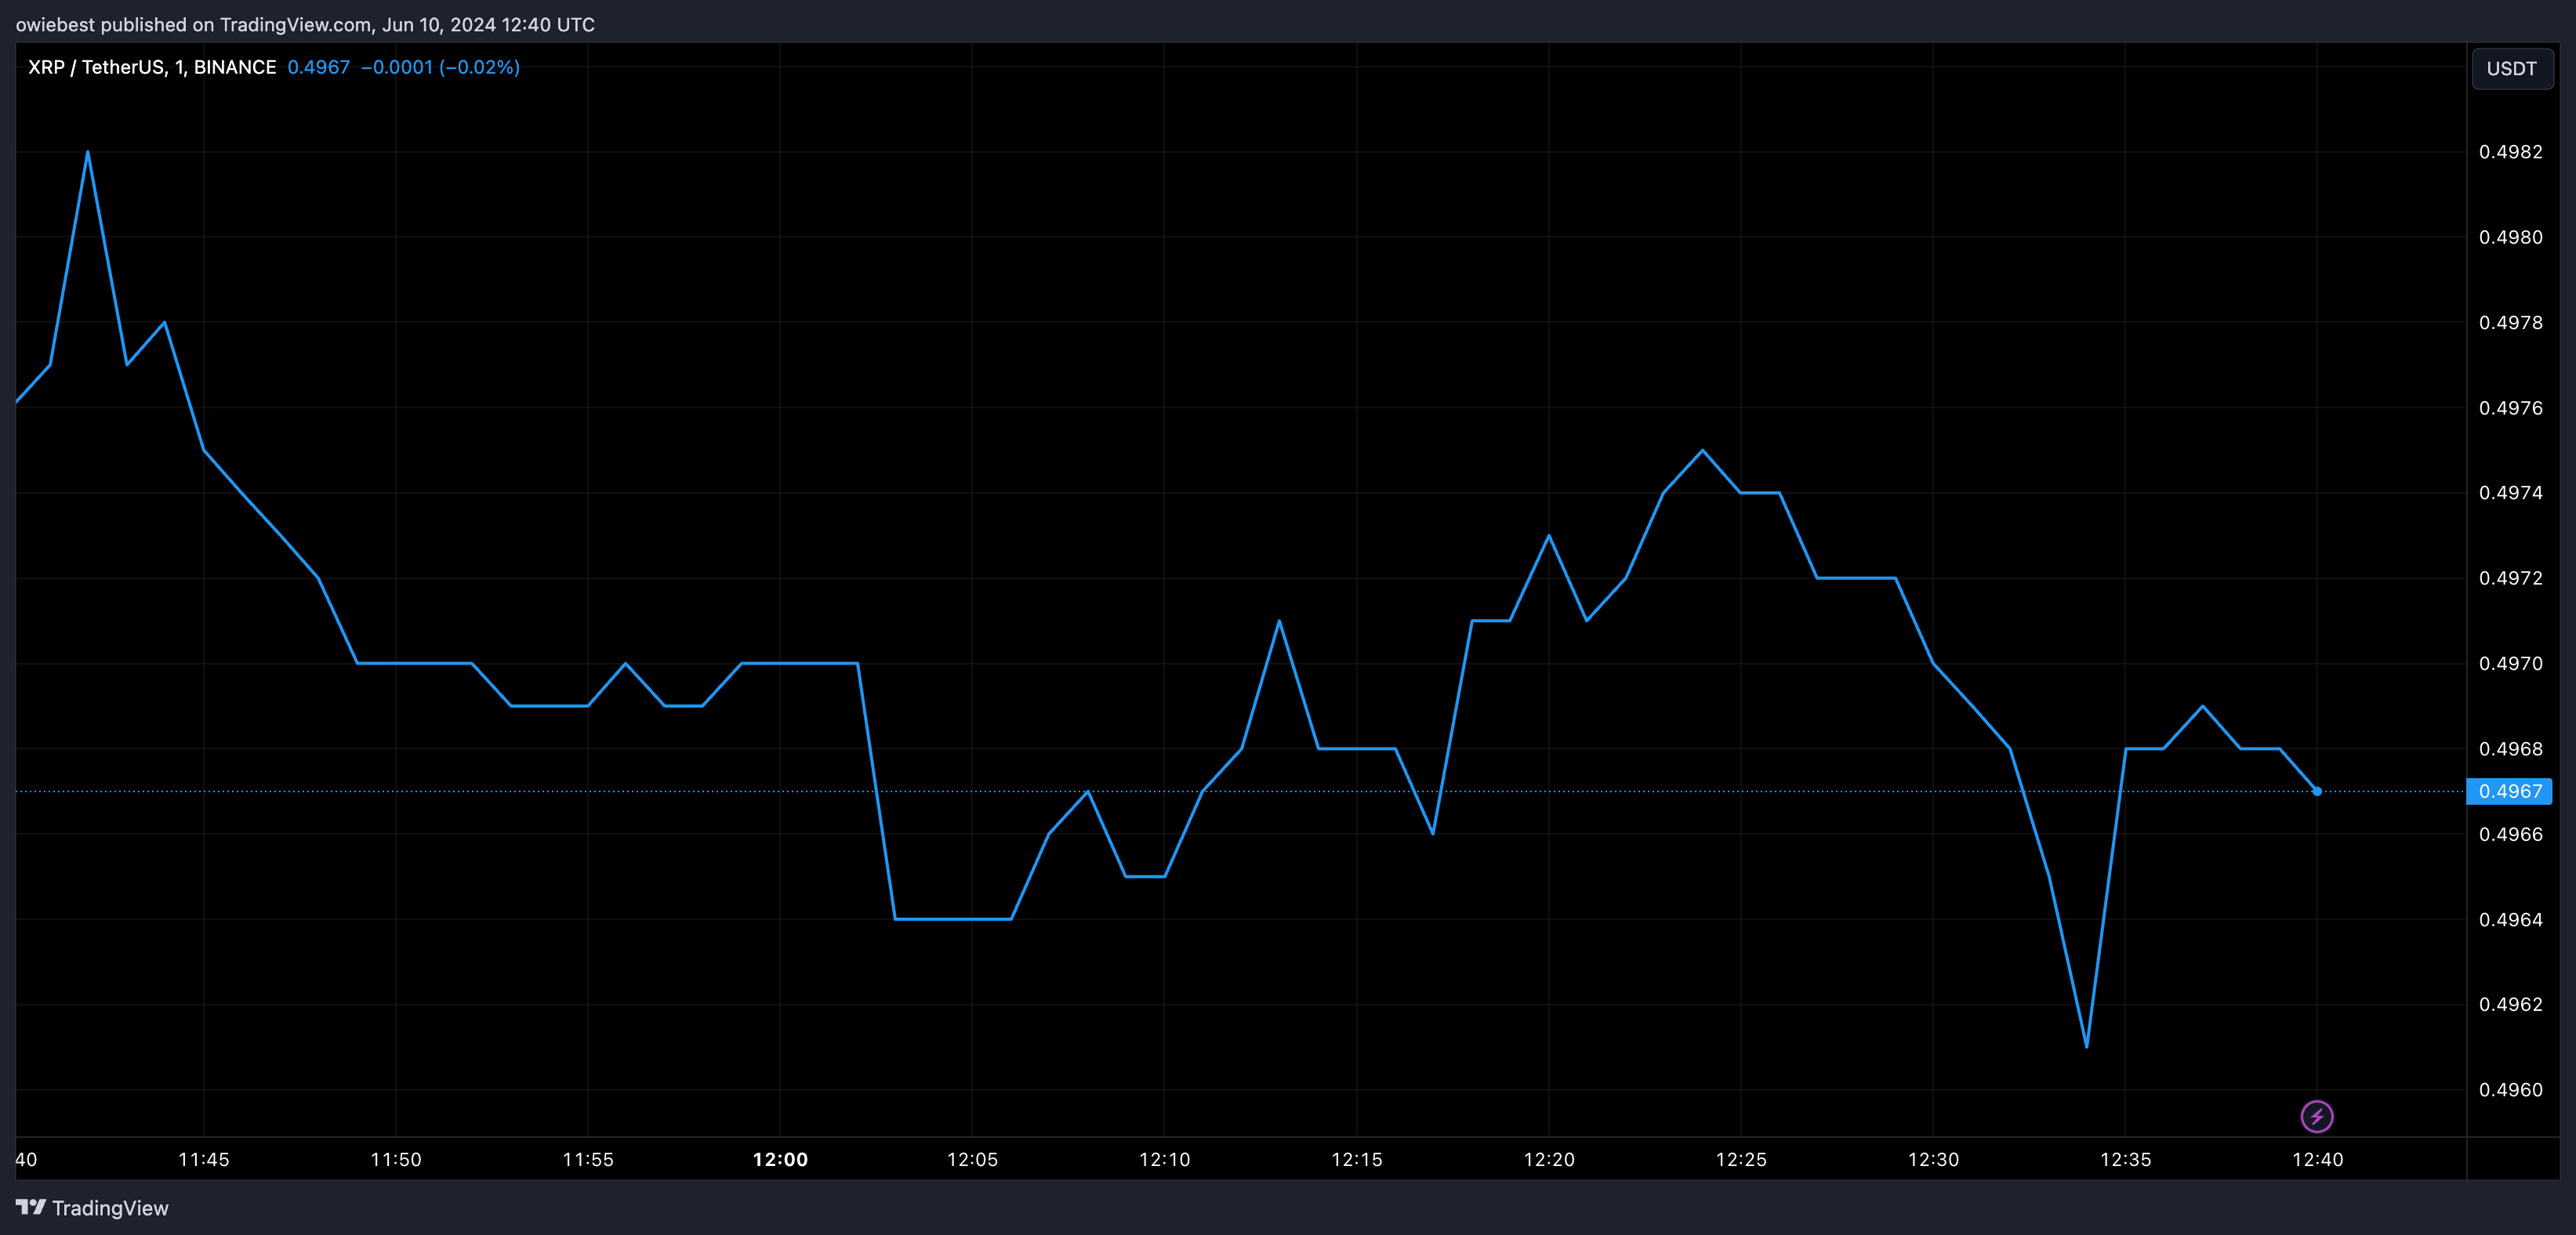Click the purple lightning bolt icon
This screenshot has height=1235, width=2576.
pos(2317,1116)
